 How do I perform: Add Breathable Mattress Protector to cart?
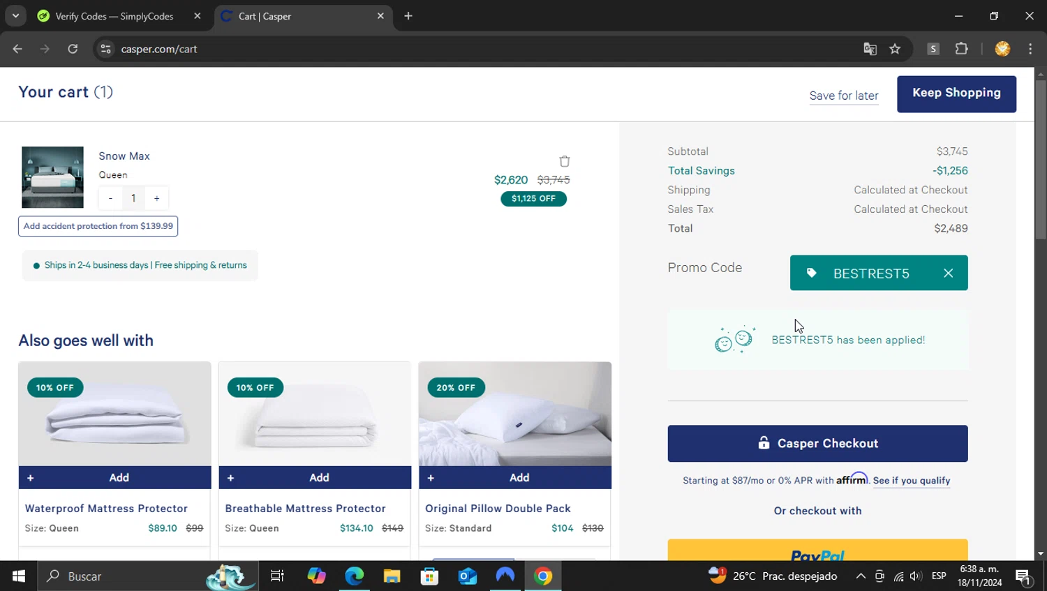315,477
